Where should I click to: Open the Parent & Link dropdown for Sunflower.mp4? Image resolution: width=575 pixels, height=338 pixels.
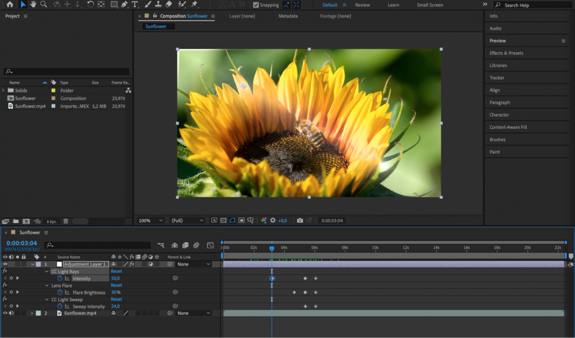pos(194,313)
